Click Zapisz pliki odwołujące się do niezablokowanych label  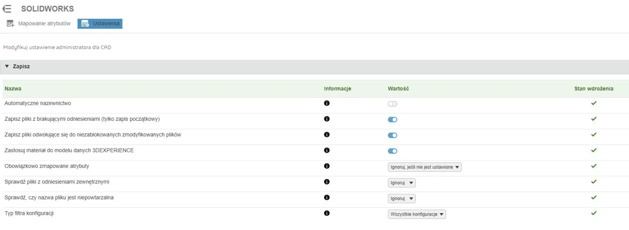click(93, 135)
